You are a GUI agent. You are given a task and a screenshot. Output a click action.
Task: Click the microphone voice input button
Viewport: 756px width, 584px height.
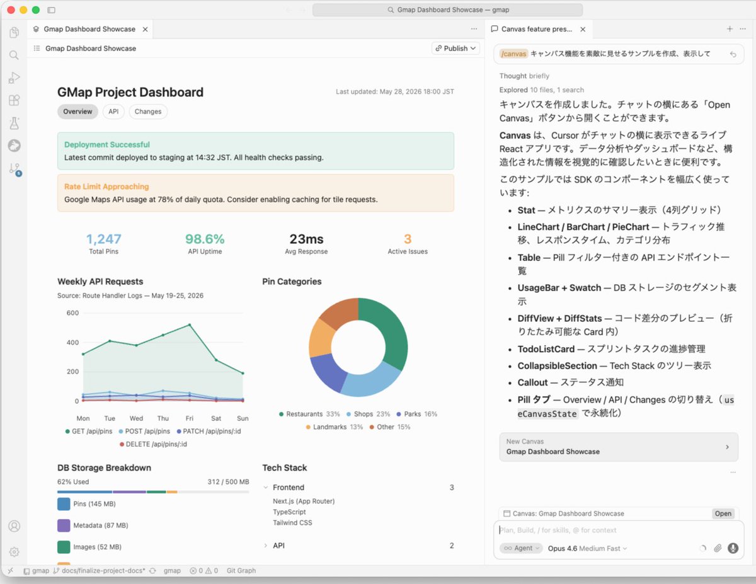tap(733, 548)
